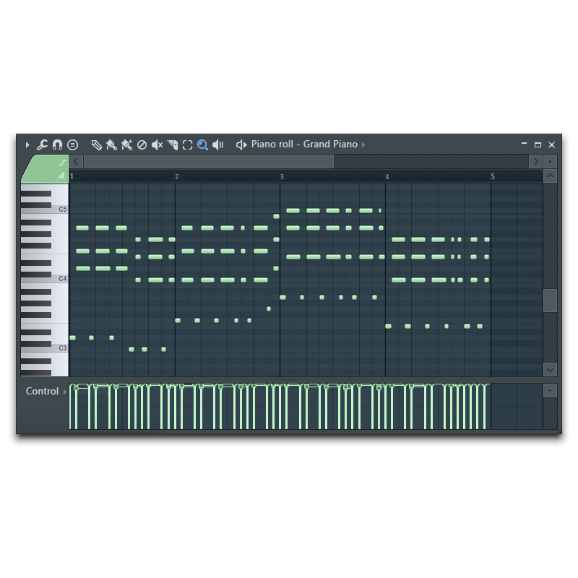Image resolution: width=578 pixels, height=578 pixels.
Task: Click the speaker icon beside Piano roll title
Action: point(241,144)
